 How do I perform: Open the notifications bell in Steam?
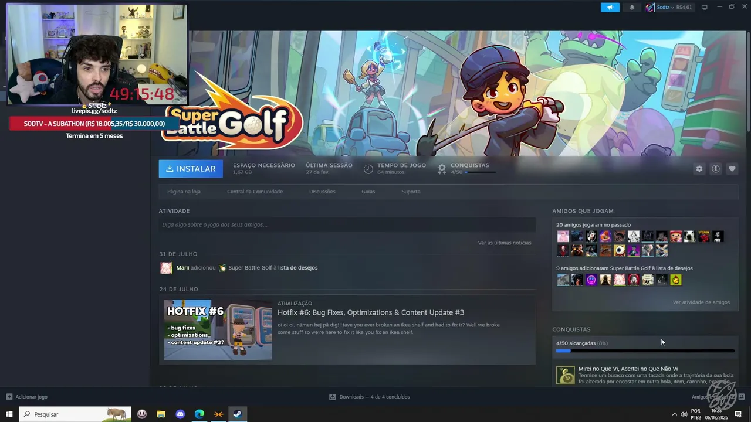pos(632,8)
